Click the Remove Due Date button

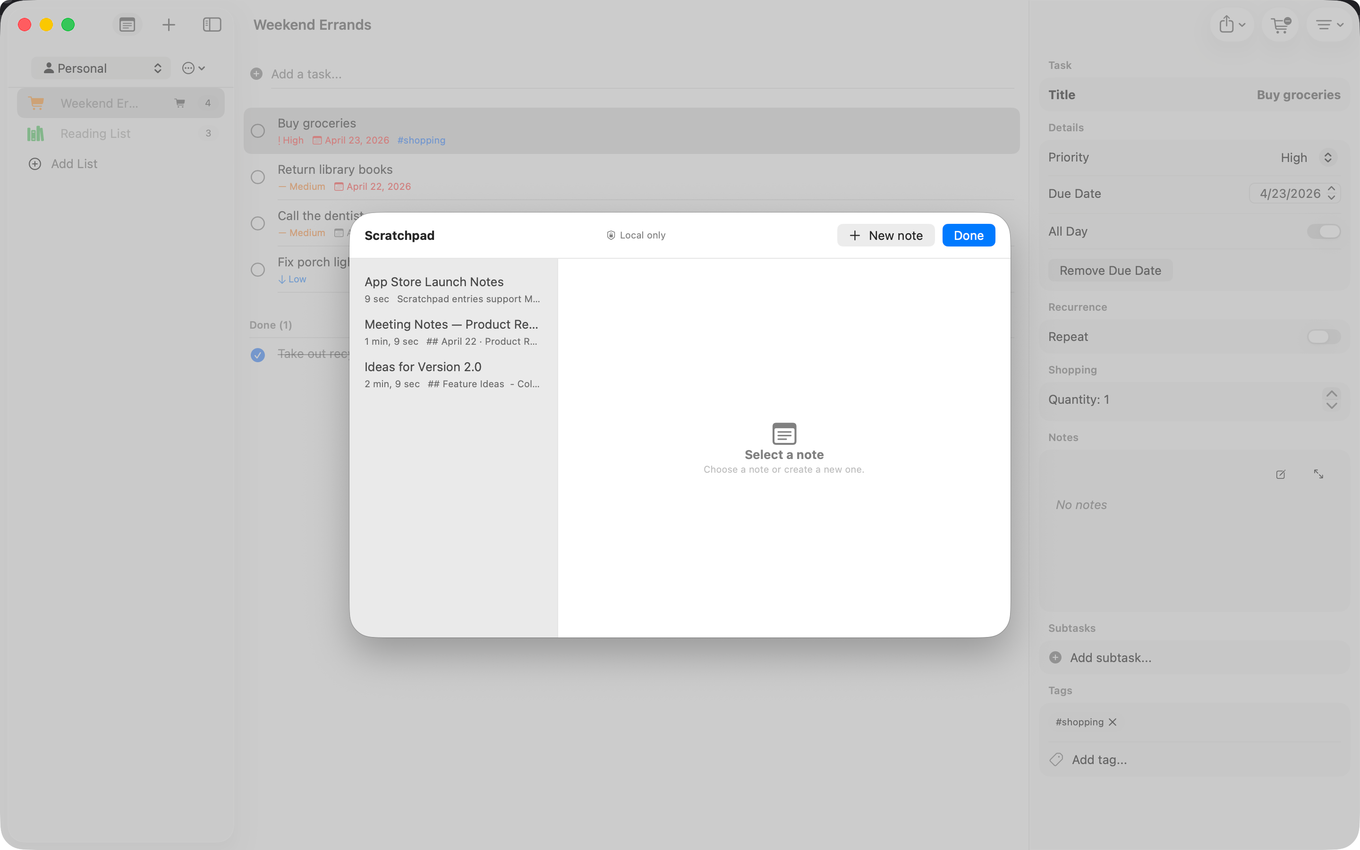1110,271
